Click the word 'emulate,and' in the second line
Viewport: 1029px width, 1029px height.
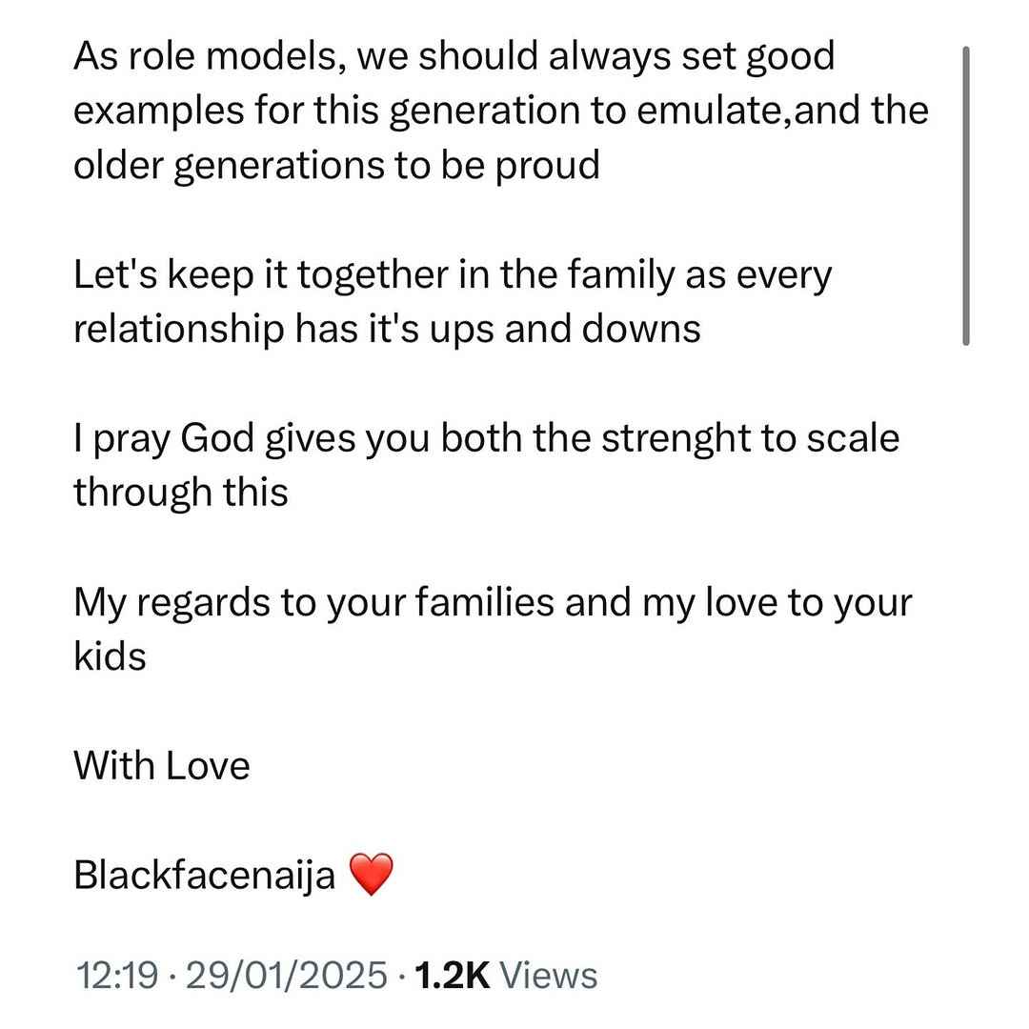pos(748,111)
